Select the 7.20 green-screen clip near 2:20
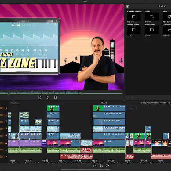 [139, 136]
